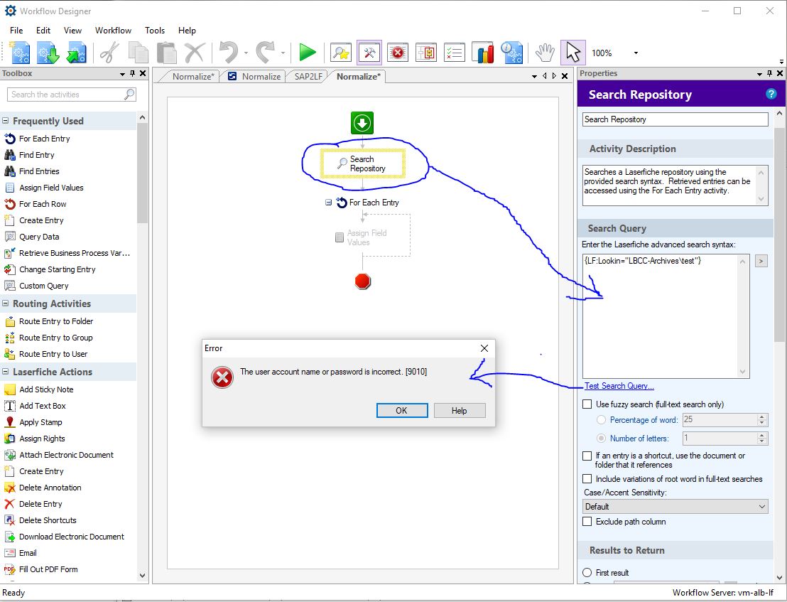Collapse the Frequently Used toolbox section

(6, 122)
